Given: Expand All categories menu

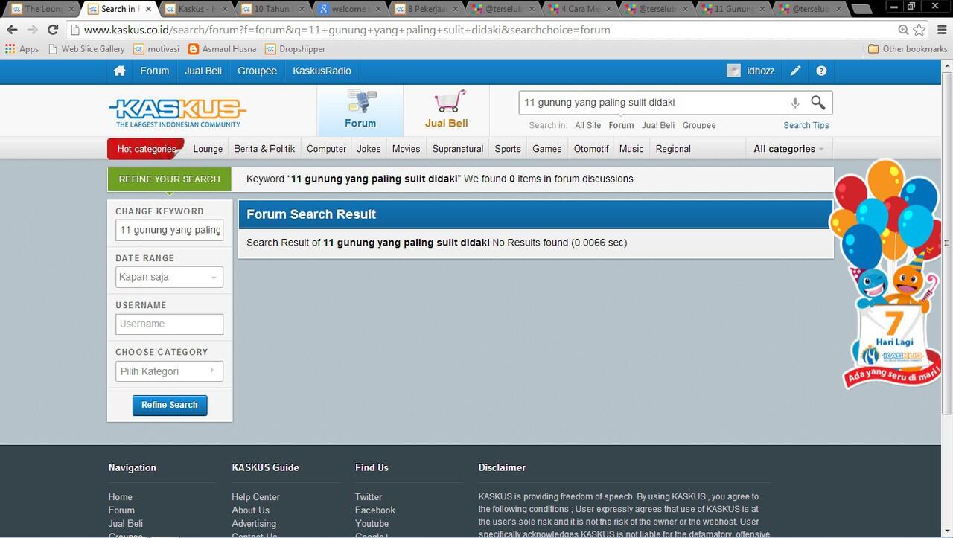Looking at the screenshot, I should (788, 149).
